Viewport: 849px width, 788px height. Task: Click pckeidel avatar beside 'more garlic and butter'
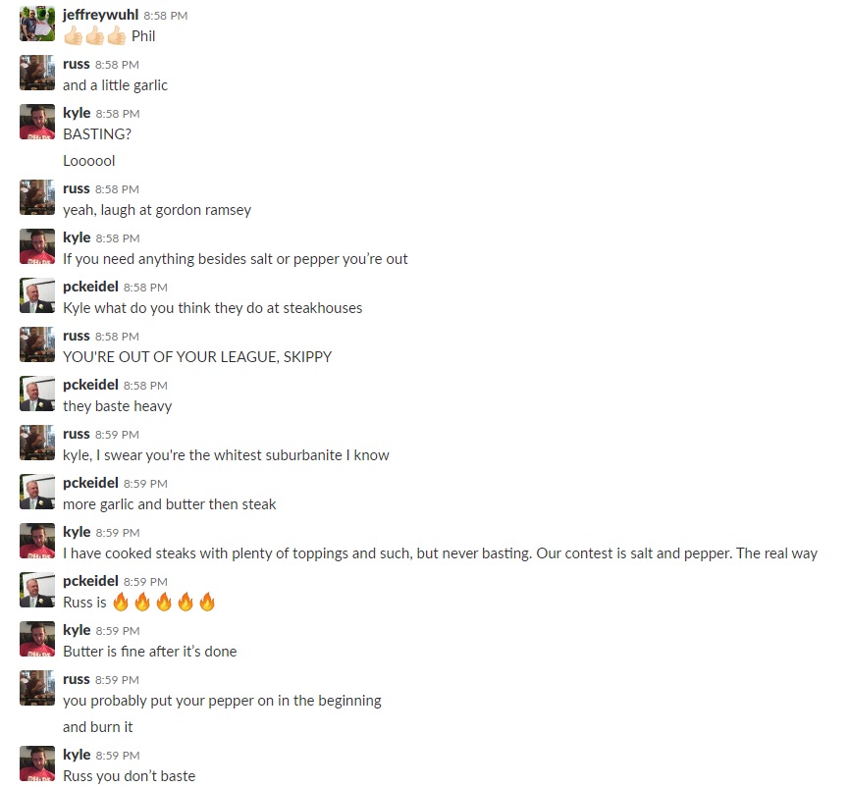point(37,492)
